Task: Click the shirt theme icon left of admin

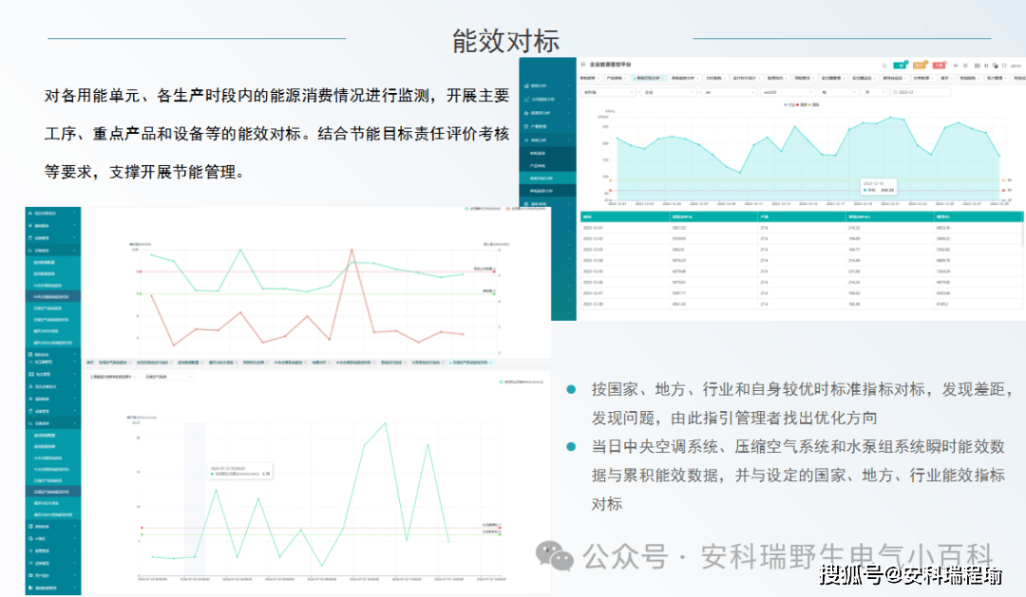Action: (1004, 65)
